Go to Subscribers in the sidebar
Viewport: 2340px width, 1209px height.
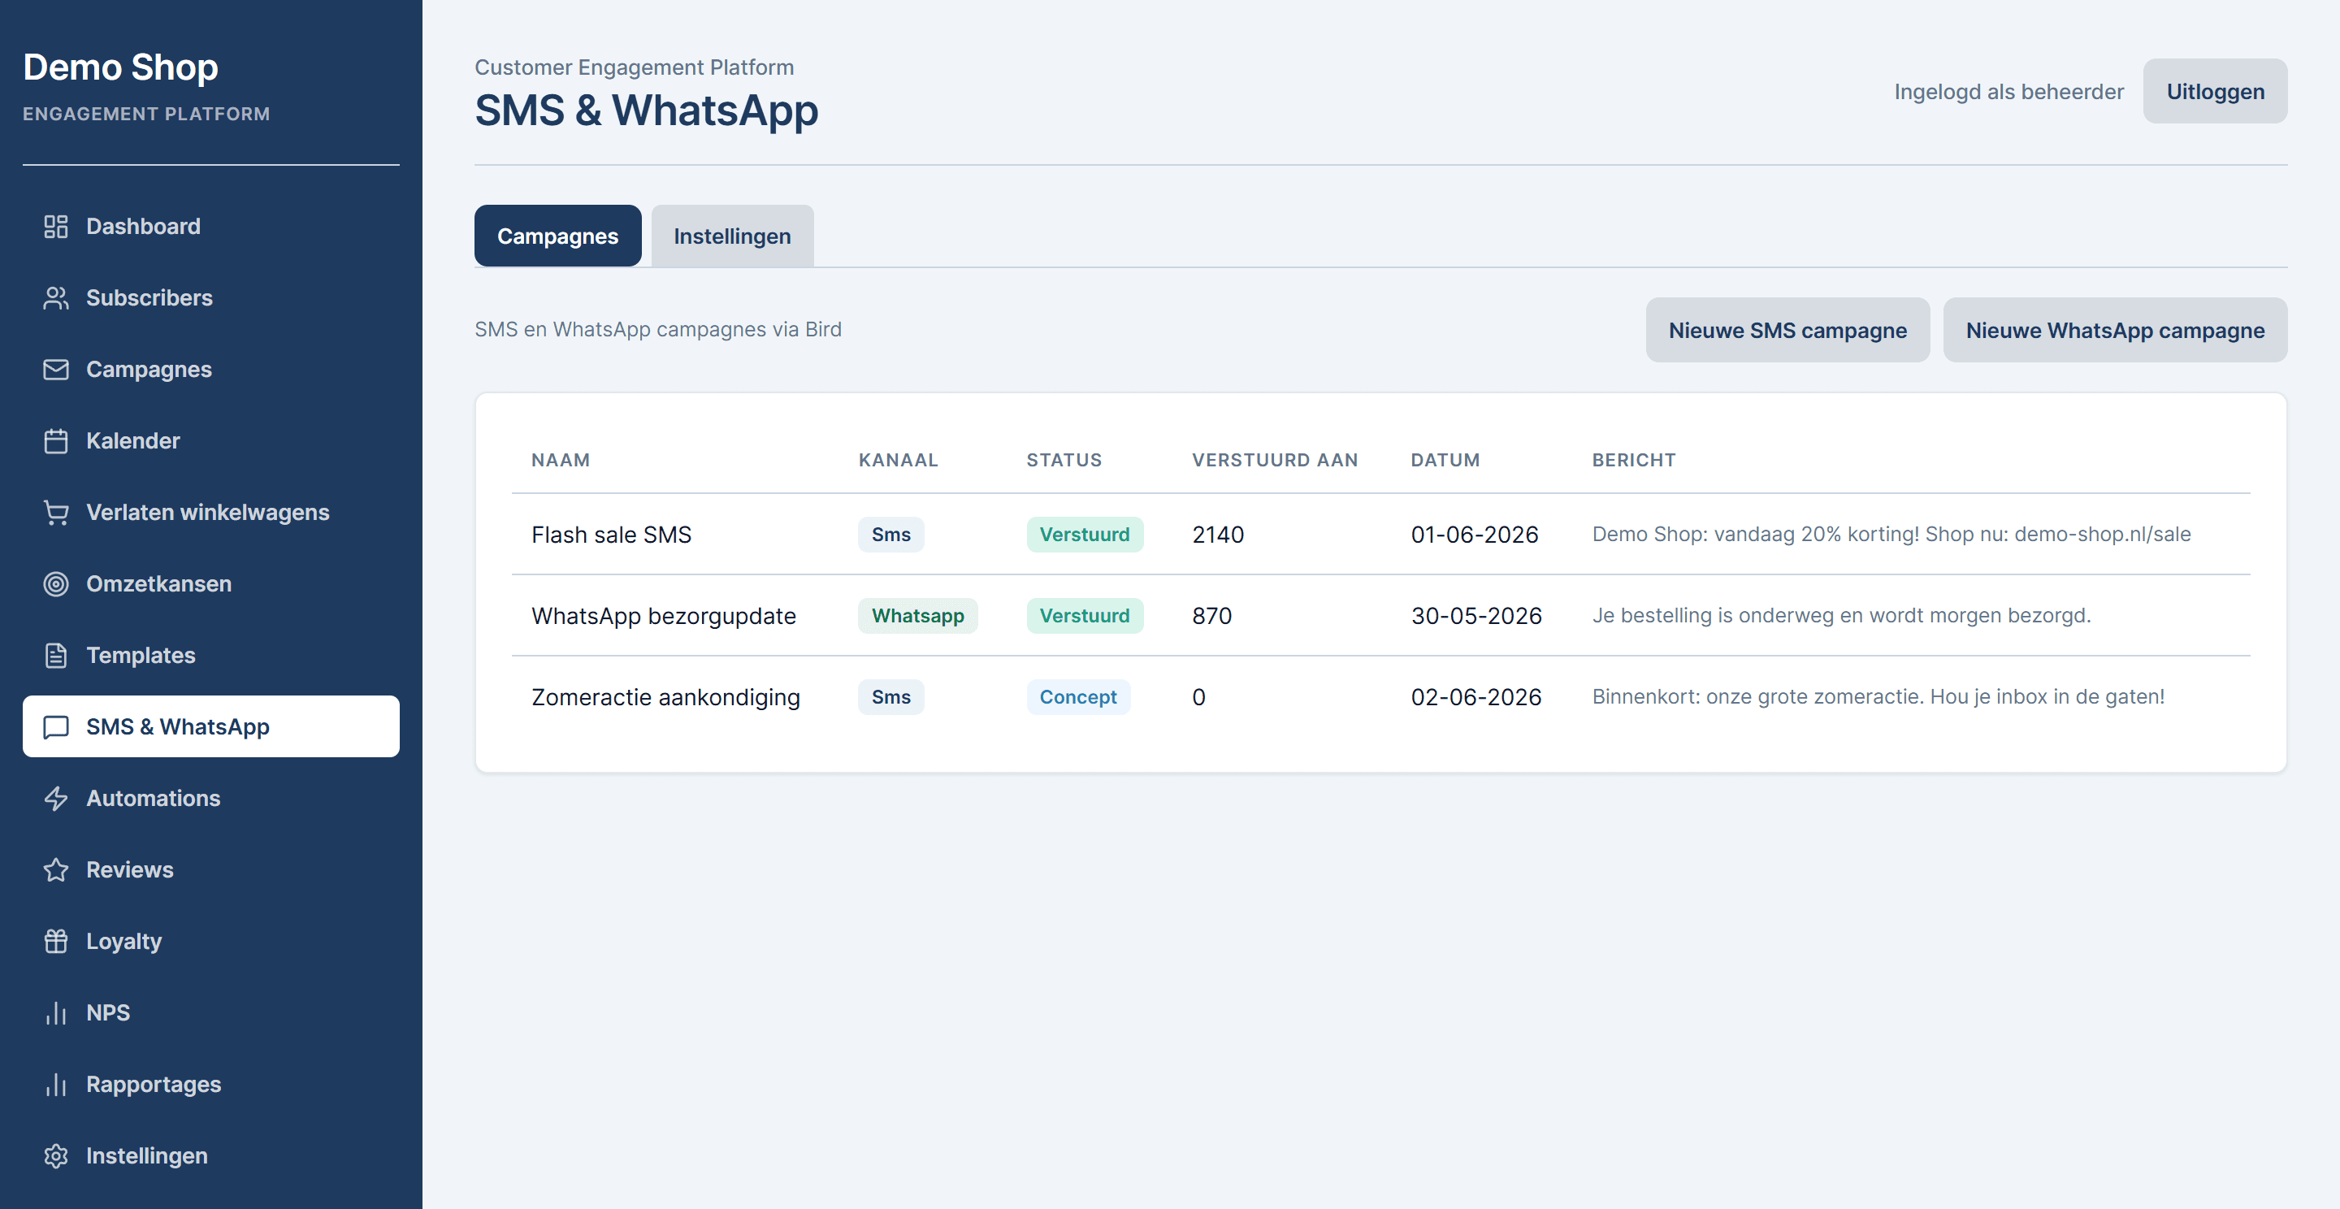point(210,298)
